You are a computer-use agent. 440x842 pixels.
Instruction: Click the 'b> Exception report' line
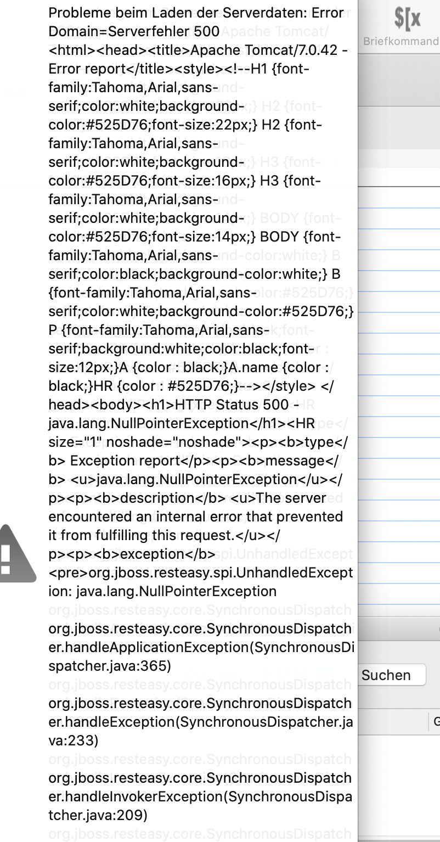(196, 461)
